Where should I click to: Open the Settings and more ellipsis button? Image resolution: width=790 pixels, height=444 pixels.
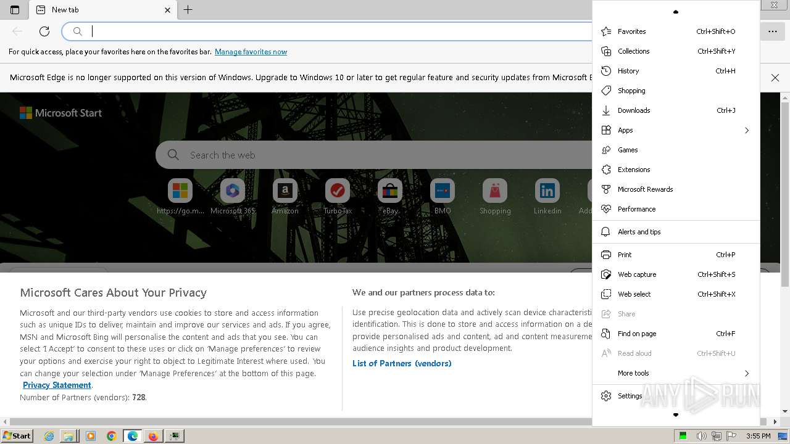(773, 31)
